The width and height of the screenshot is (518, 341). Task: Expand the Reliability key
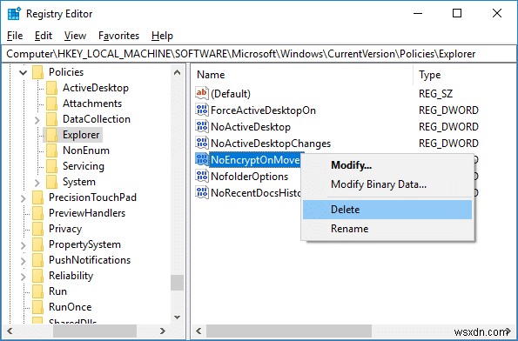coord(24,277)
